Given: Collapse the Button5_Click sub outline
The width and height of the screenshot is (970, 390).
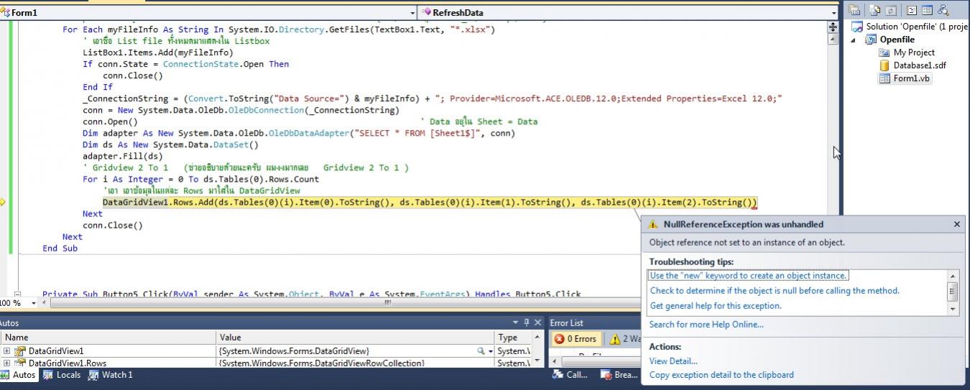Looking at the screenshot, I should (18, 294).
